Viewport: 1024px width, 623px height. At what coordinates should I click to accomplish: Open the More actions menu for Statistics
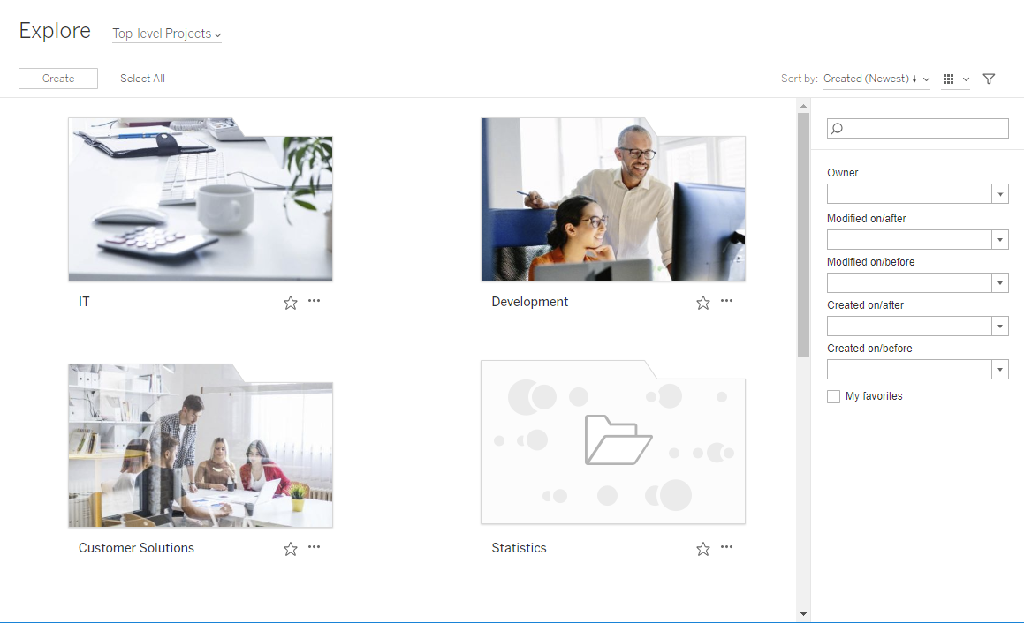click(726, 548)
